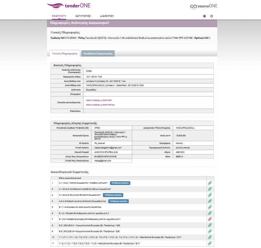
Task: Click the Πληροφορίες Αίτησης Συμμετοχής section header
Action: click(x=75, y=123)
